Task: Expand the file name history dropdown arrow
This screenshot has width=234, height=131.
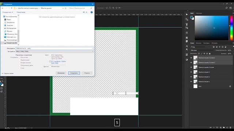Action: (93, 48)
